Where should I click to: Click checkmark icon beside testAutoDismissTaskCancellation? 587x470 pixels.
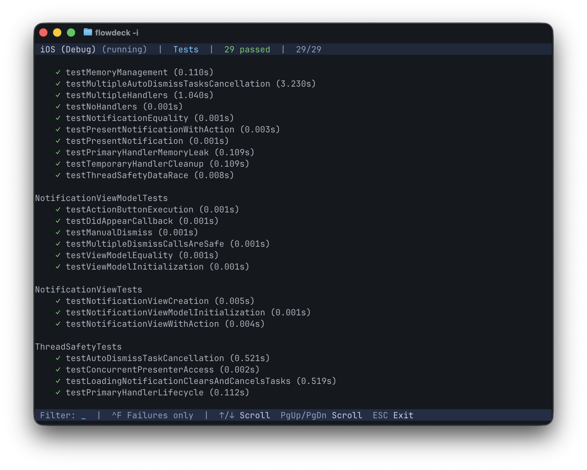[x=58, y=358]
